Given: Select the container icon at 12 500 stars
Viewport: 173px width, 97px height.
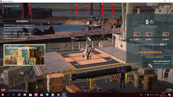Looking at the screenshot, I should point(149,34).
